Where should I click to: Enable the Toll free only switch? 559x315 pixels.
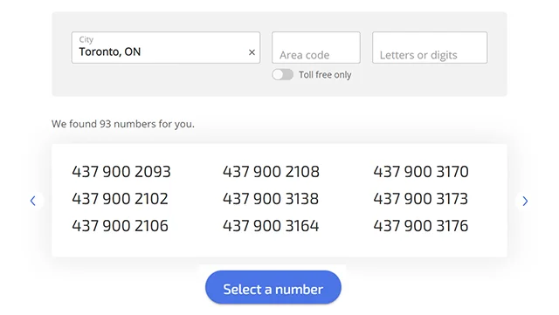click(282, 75)
